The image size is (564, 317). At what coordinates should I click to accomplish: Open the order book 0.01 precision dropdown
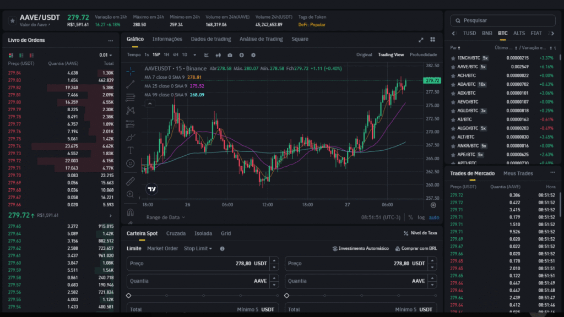click(105, 56)
